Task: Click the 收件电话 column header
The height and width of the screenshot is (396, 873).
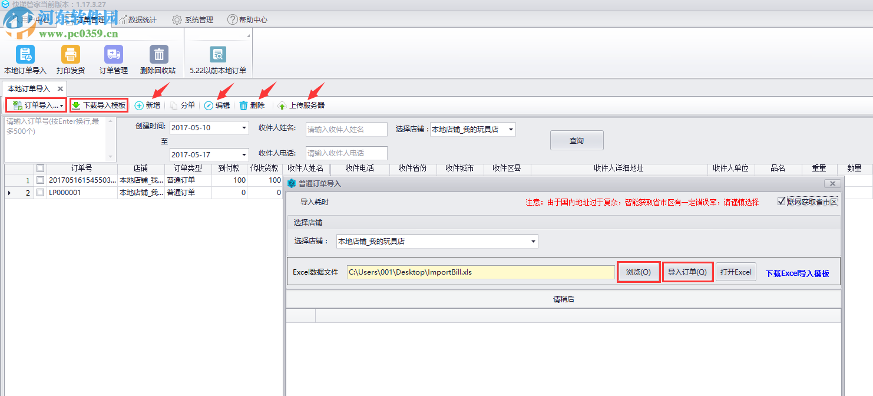Action: tap(359, 169)
